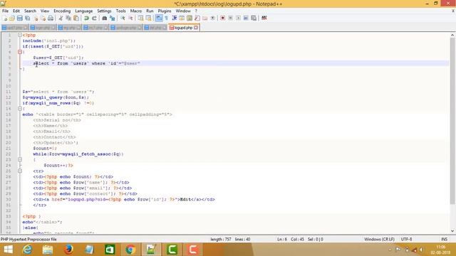Click the vertical scrollbar up arrow

[452, 35]
